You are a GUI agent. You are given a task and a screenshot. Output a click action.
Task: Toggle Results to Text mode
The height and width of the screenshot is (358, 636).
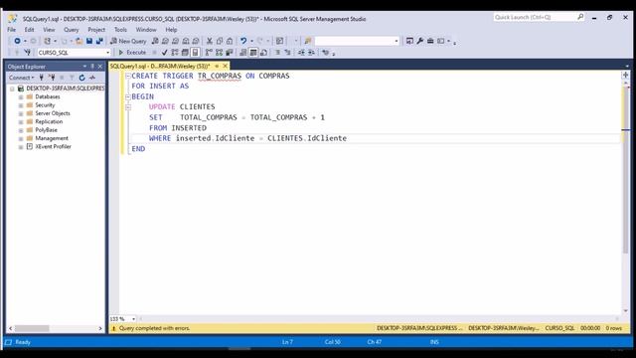(242, 53)
